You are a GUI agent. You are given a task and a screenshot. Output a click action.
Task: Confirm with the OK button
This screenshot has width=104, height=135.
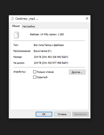tap(44, 114)
